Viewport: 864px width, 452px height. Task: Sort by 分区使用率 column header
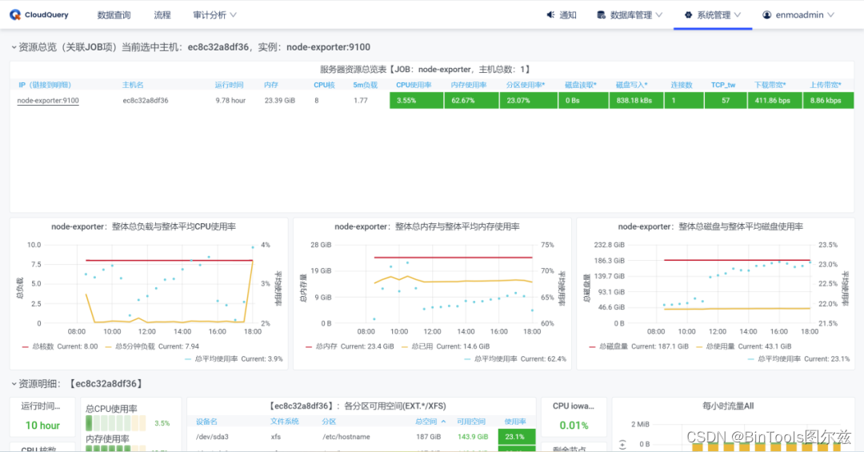click(x=526, y=85)
